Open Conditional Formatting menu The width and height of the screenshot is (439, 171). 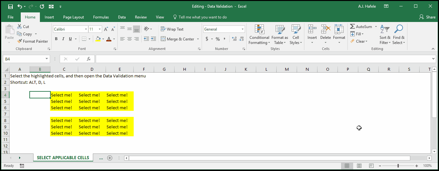pos(259,35)
